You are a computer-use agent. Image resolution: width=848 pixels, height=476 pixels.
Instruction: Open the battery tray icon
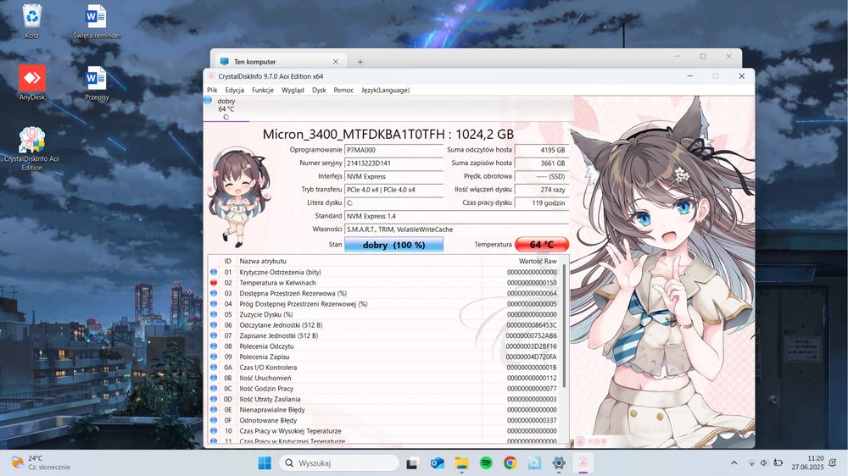pyautogui.click(x=778, y=463)
